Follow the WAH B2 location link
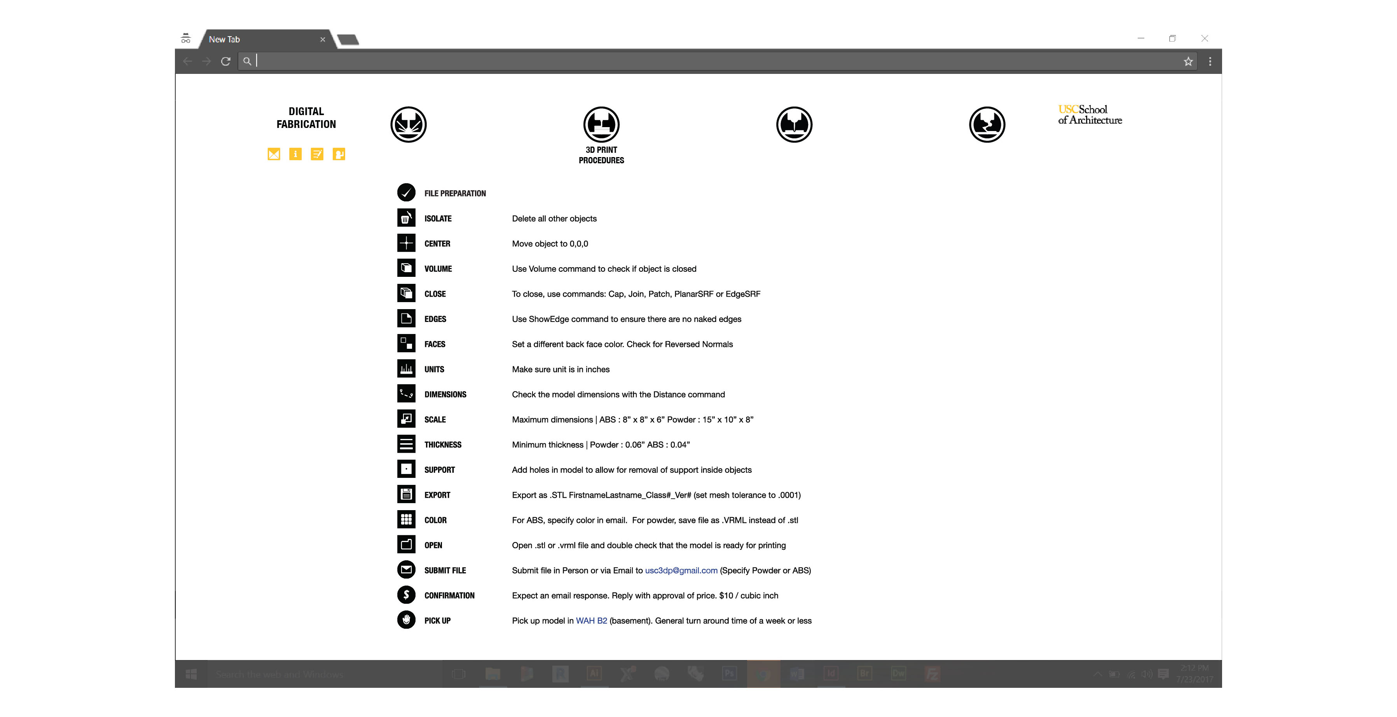The image size is (1397, 717). [591, 621]
